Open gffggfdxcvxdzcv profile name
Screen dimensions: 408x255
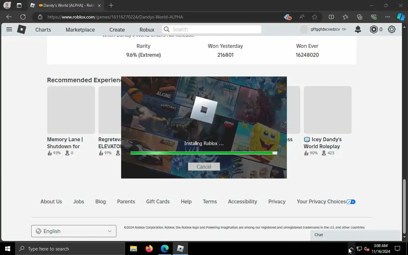(325, 29)
